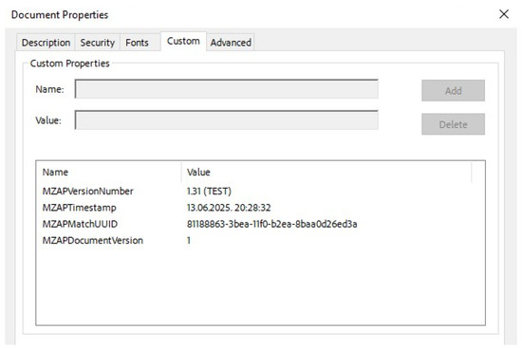Click the 1.31 (TEST) value cell
The image size is (522, 348).
pos(209,191)
